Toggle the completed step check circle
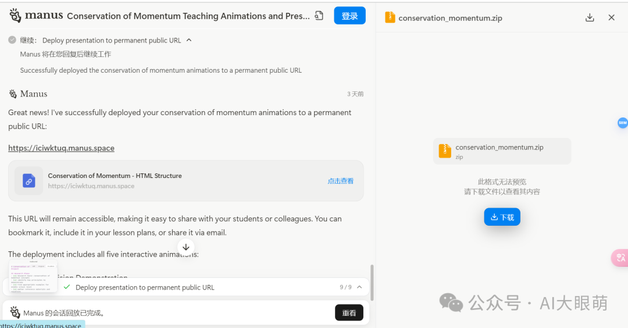Screen dimensions: 628x328 12,40
